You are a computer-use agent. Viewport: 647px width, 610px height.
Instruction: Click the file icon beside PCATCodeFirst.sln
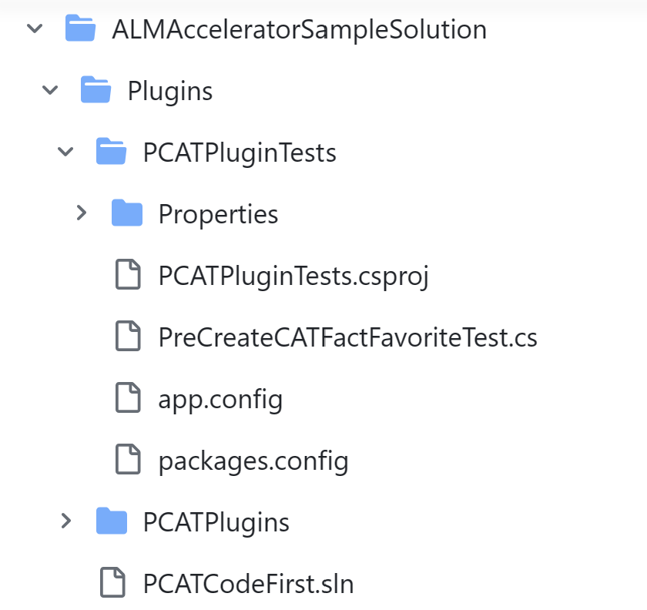[112, 583]
